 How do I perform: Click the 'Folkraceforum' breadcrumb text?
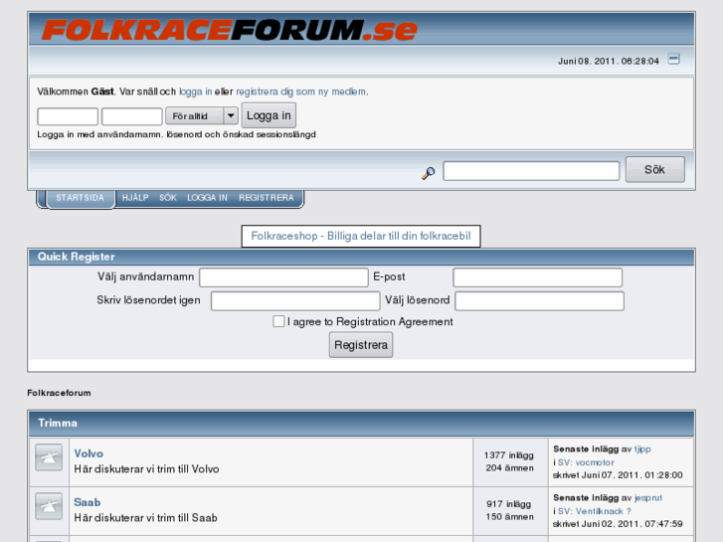click(59, 393)
